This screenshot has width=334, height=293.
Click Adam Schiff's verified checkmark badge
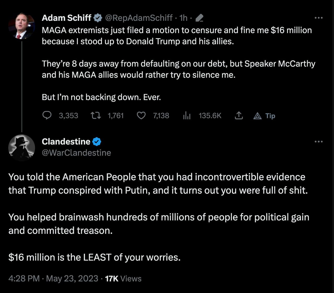pos(98,18)
